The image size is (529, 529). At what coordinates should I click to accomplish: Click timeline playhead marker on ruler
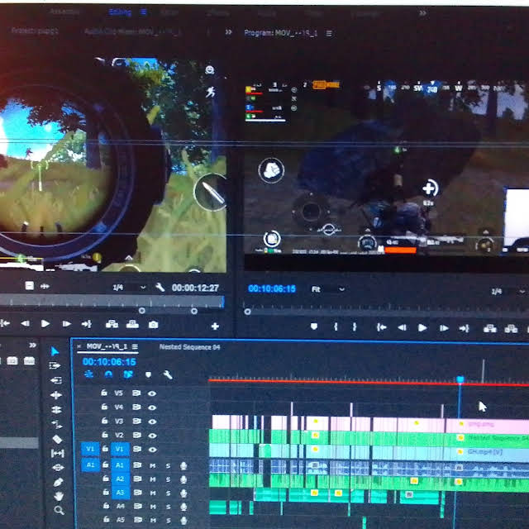tap(460, 379)
